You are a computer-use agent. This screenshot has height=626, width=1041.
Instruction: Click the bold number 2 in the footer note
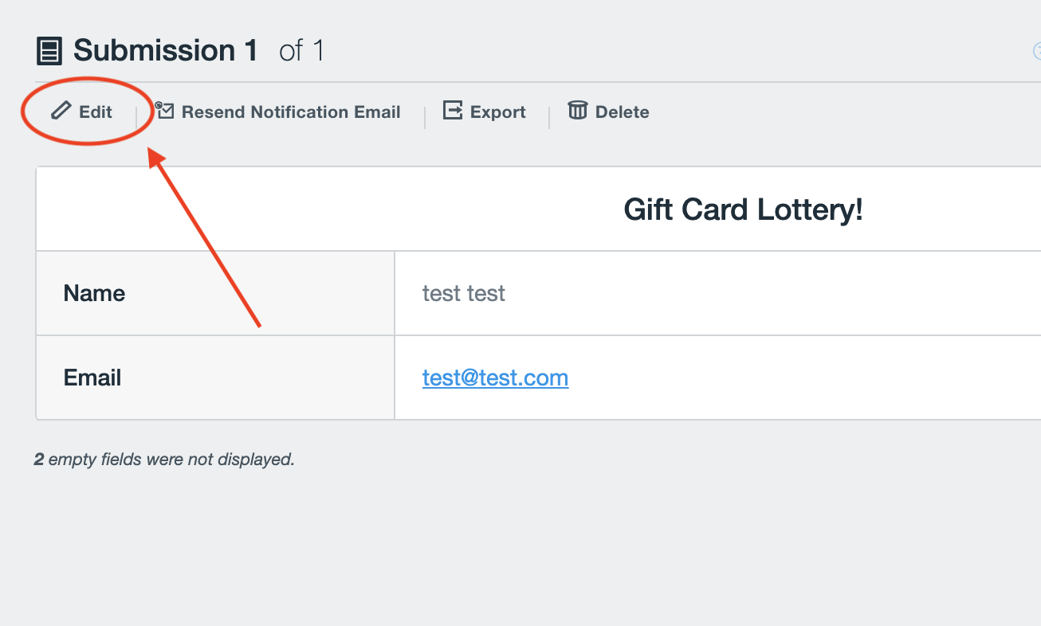(x=38, y=460)
